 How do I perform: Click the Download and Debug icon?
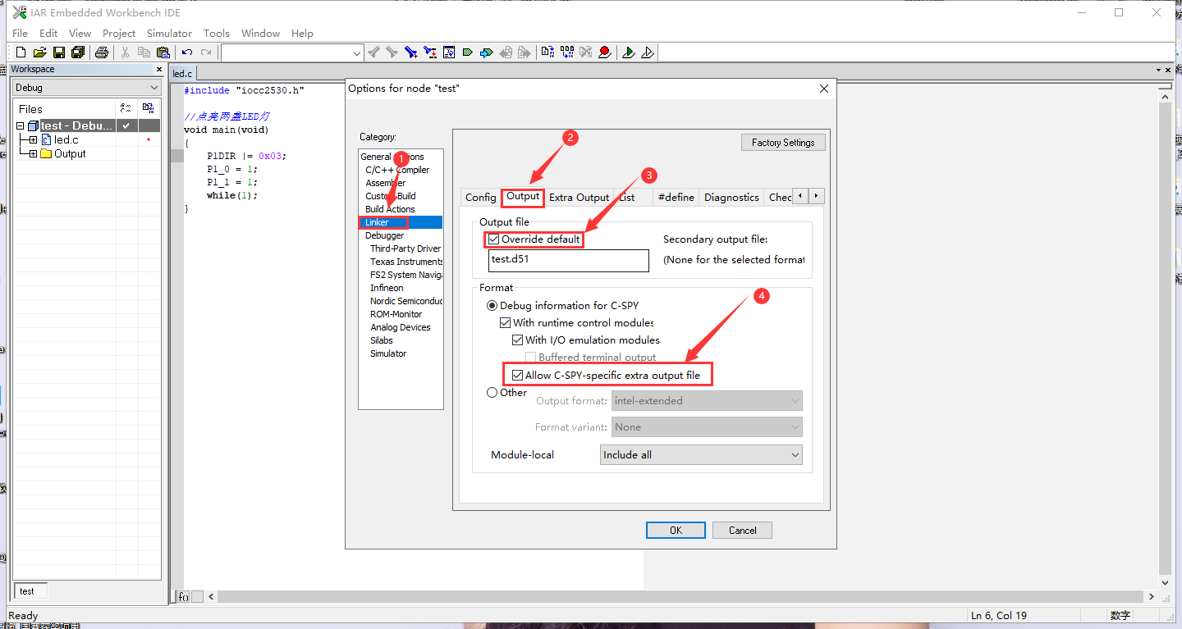(629, 52)
